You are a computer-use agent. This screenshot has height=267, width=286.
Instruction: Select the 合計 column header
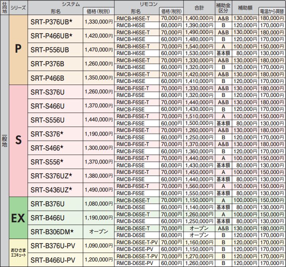coord(199,7)
